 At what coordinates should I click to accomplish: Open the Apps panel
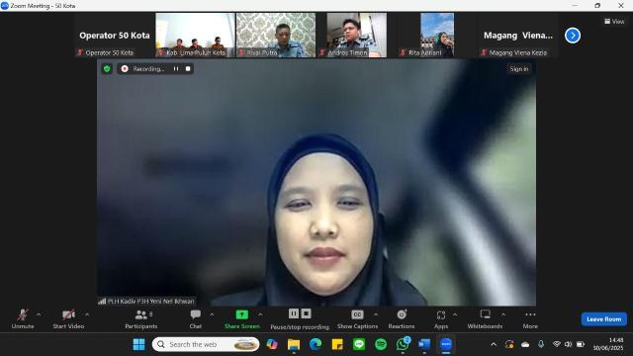click(x=441, y=318)
